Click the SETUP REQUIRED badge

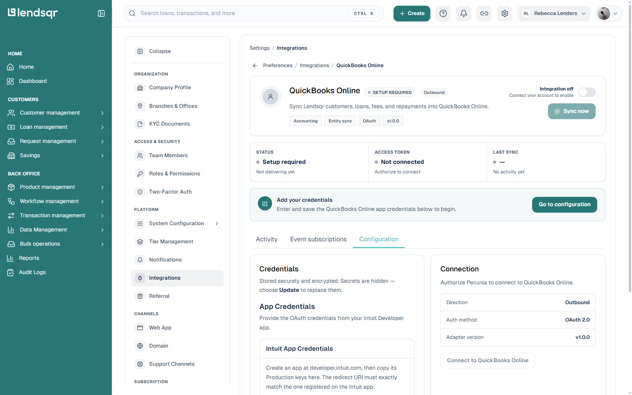pos(390,92)
